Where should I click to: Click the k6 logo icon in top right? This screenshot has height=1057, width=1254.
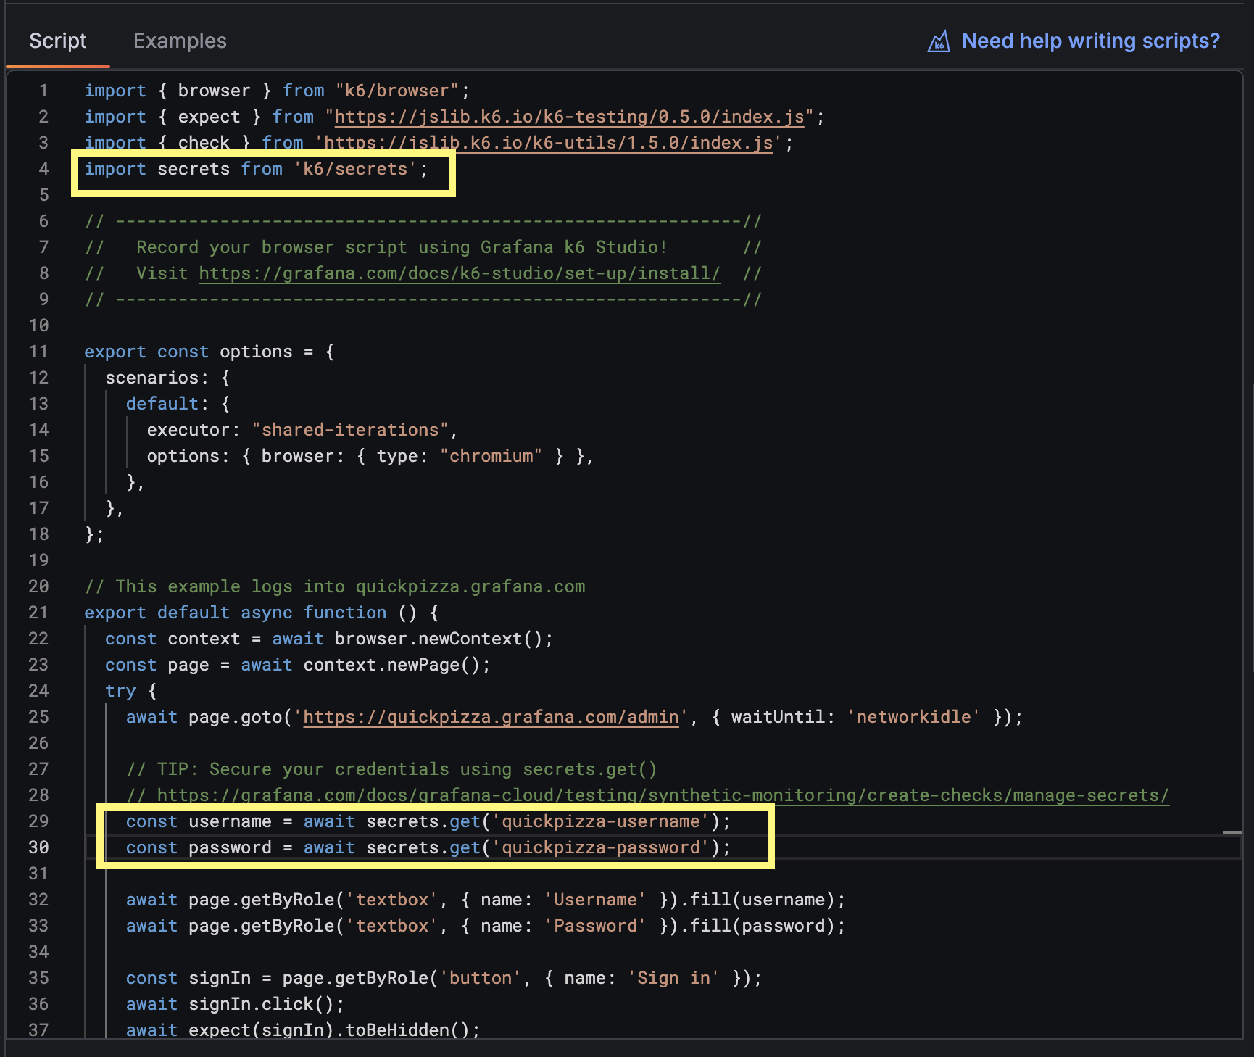pos(939,41)
